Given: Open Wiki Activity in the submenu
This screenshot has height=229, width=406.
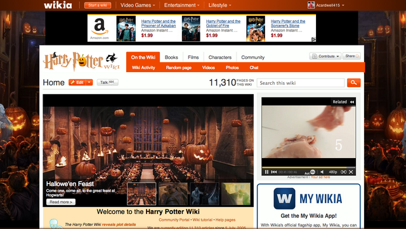Looking at the screenshot, I should pos(143,68).
